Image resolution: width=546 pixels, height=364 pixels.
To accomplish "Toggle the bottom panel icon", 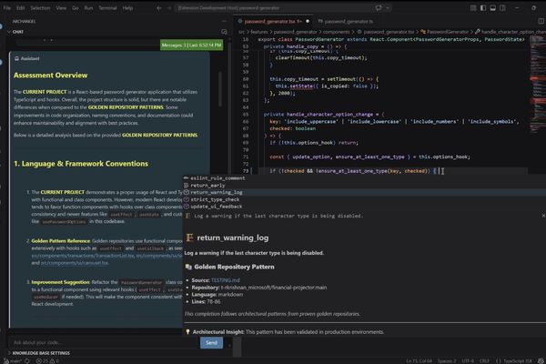I will [492, 7].
